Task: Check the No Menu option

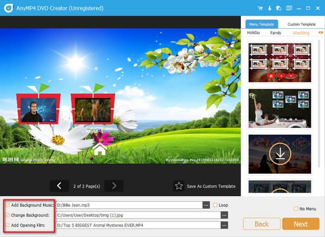Action: [x=295, y=209]
